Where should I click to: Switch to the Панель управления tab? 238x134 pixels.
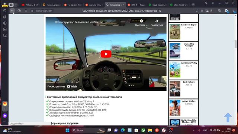point(52,5)
